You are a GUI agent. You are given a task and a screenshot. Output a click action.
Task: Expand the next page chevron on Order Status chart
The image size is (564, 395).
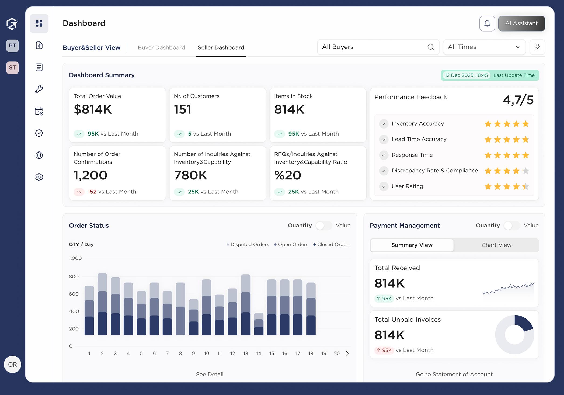[347, 353]
